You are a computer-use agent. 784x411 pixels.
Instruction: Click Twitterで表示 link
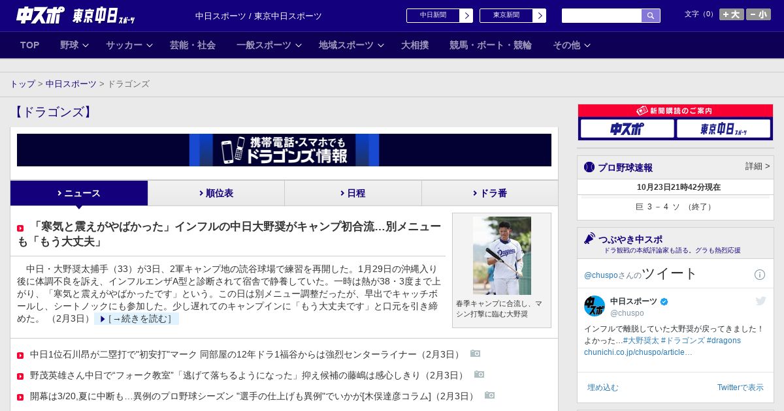pos(740,388)
